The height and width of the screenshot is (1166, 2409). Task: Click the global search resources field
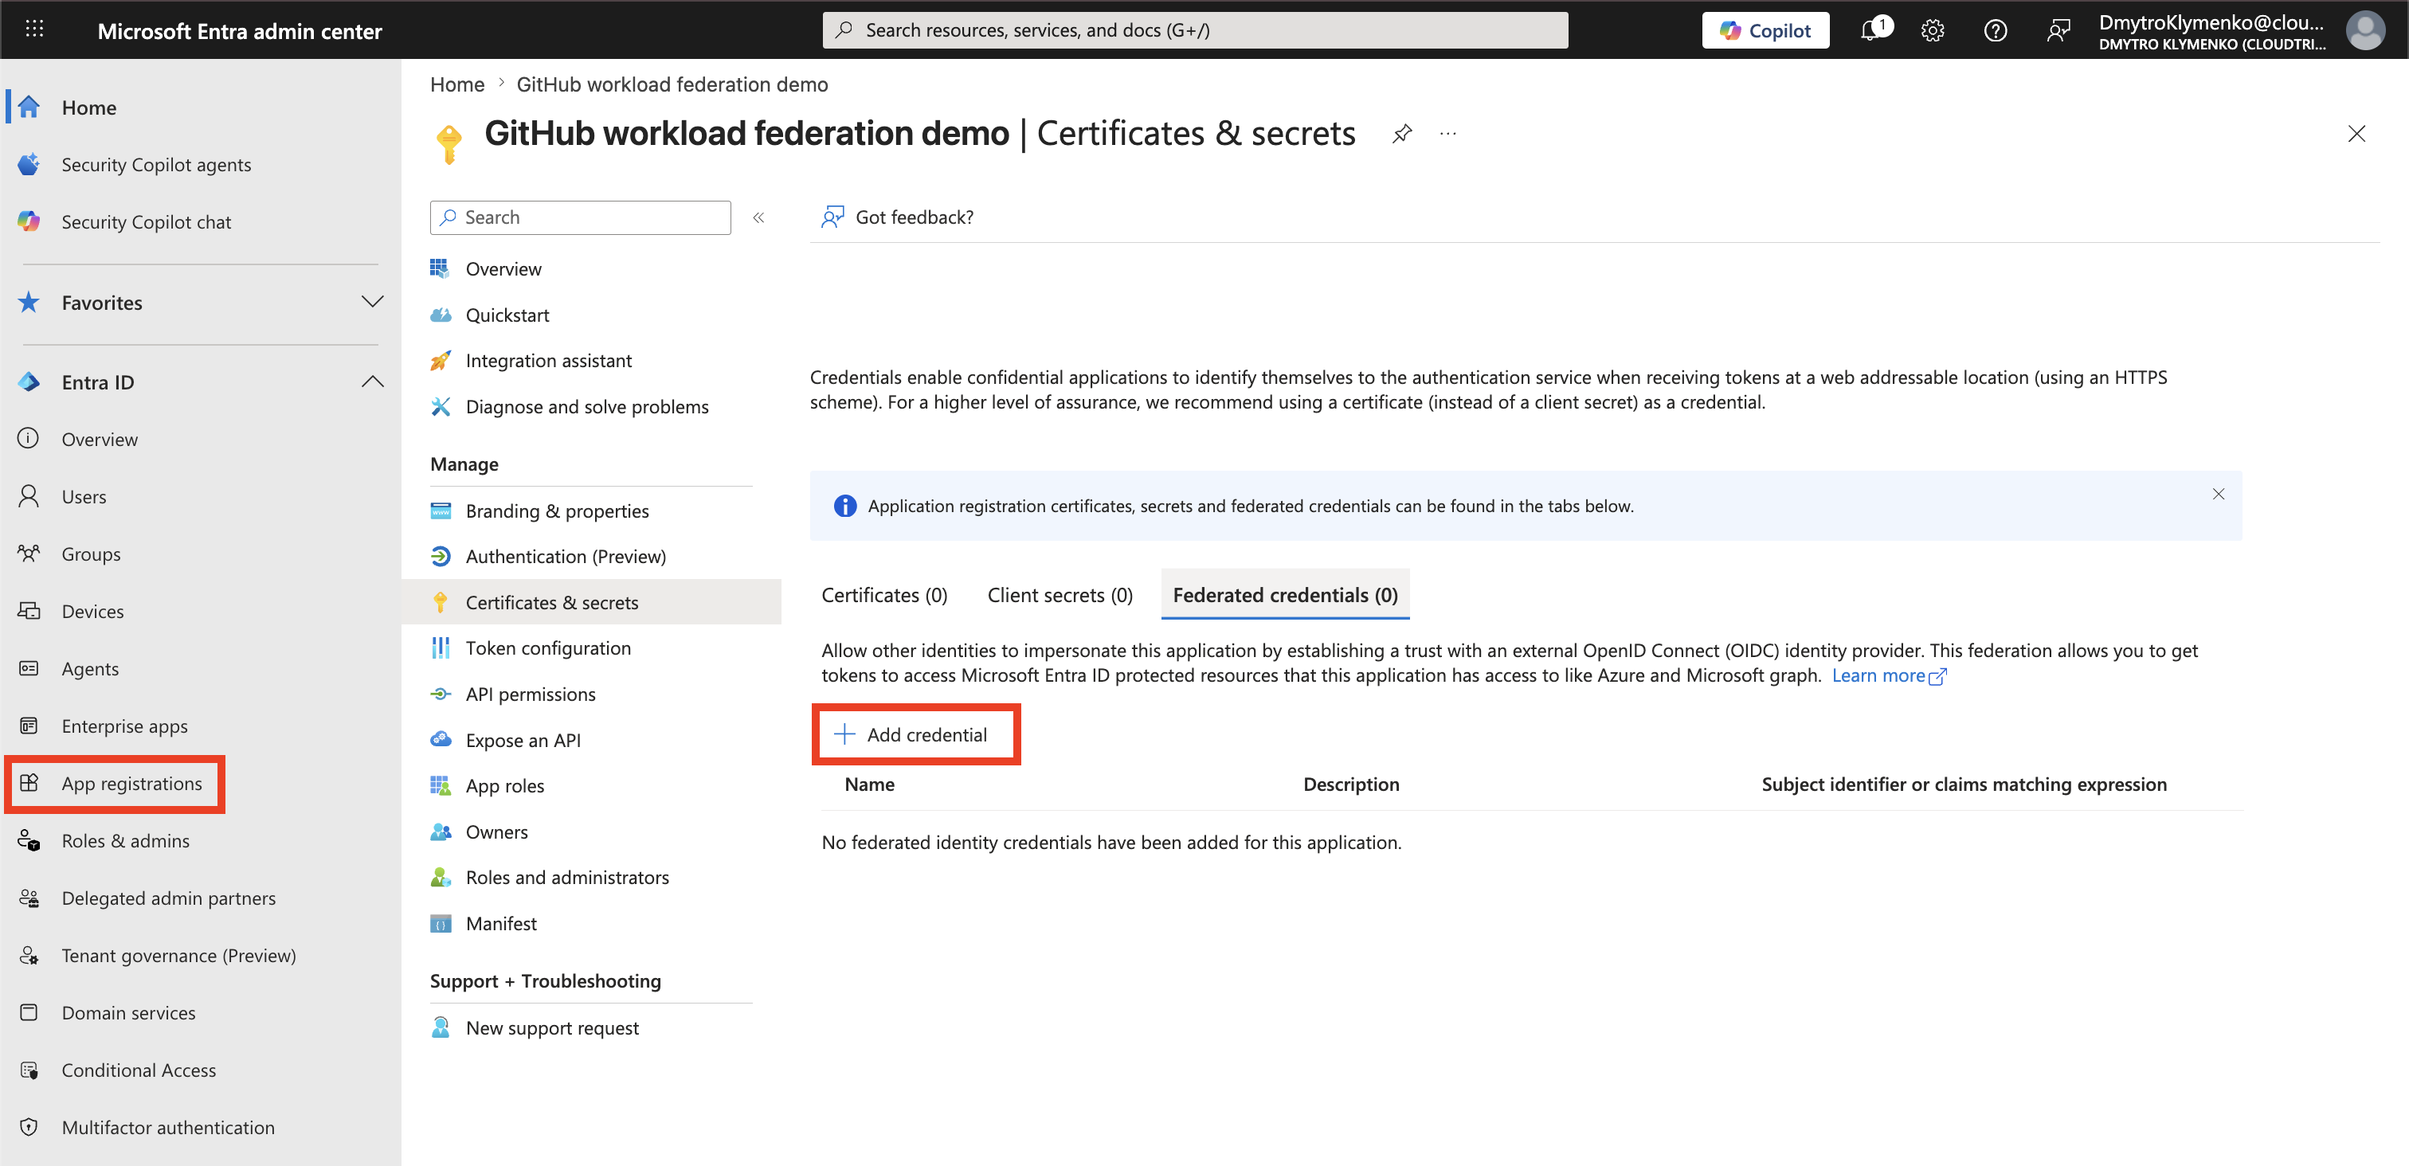(1194, 30)
